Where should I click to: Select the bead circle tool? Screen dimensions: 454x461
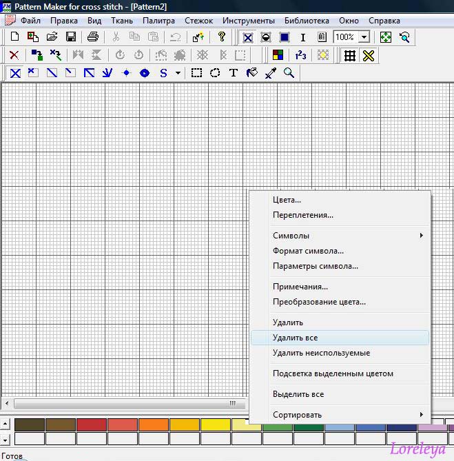145,73
